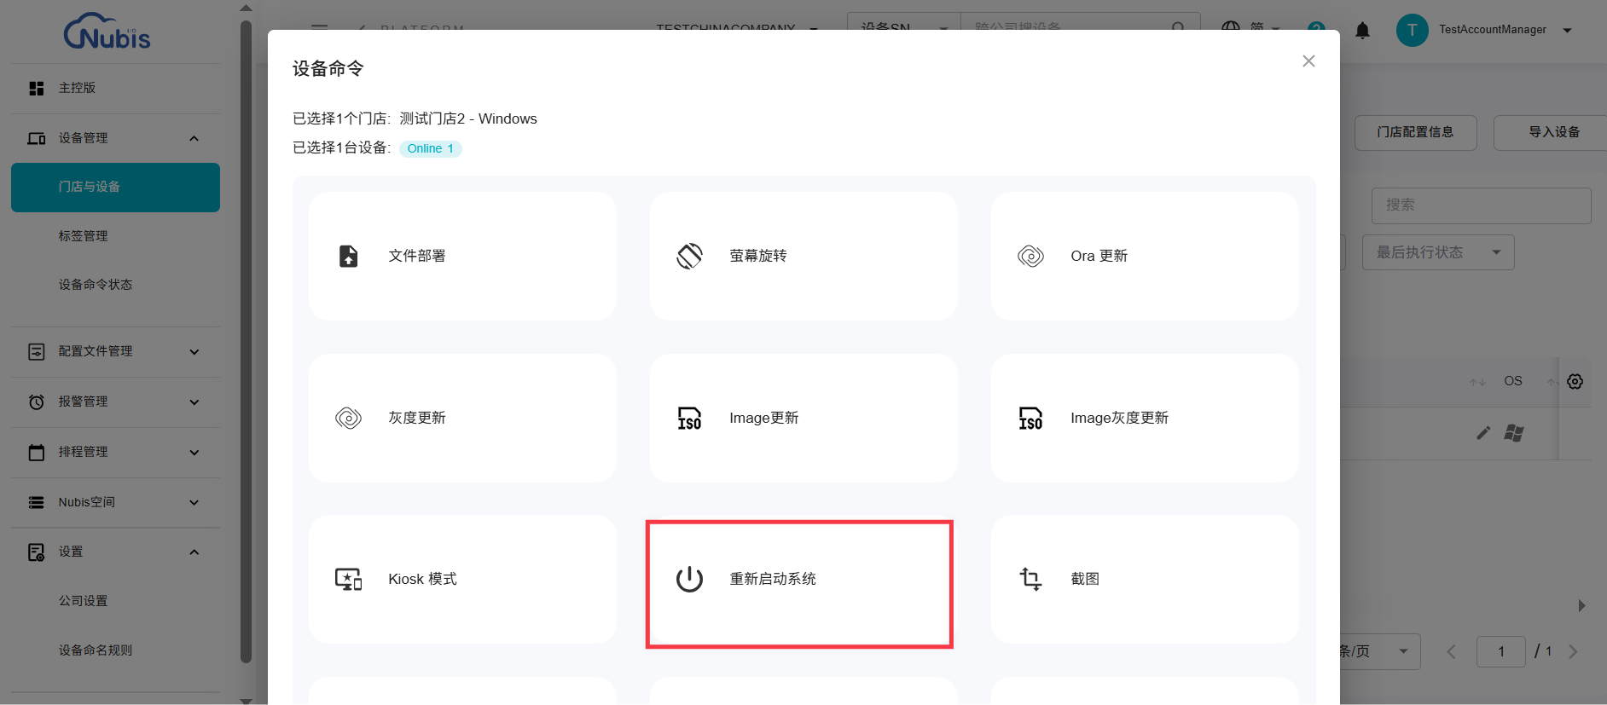
Task: Go to next page arrow
Action: [1573, 651]
